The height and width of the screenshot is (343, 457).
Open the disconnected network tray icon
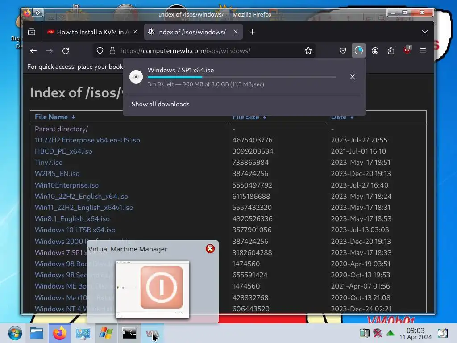point(378,333)
